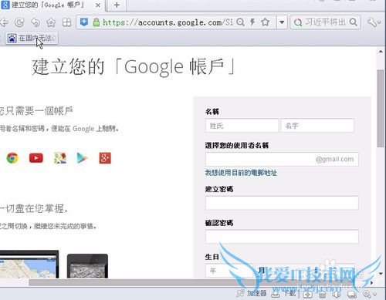
Task: Click the accounts.google.com address bar
Action: (x=168, y=22)
